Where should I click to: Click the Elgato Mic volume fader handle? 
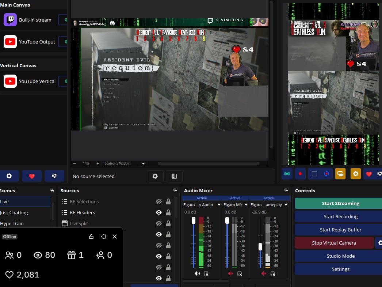[227, 220]
